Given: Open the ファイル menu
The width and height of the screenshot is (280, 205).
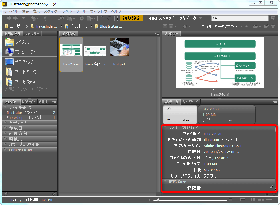Looking at the screenshot, I should pyautogui.click(x=11, y=11).
